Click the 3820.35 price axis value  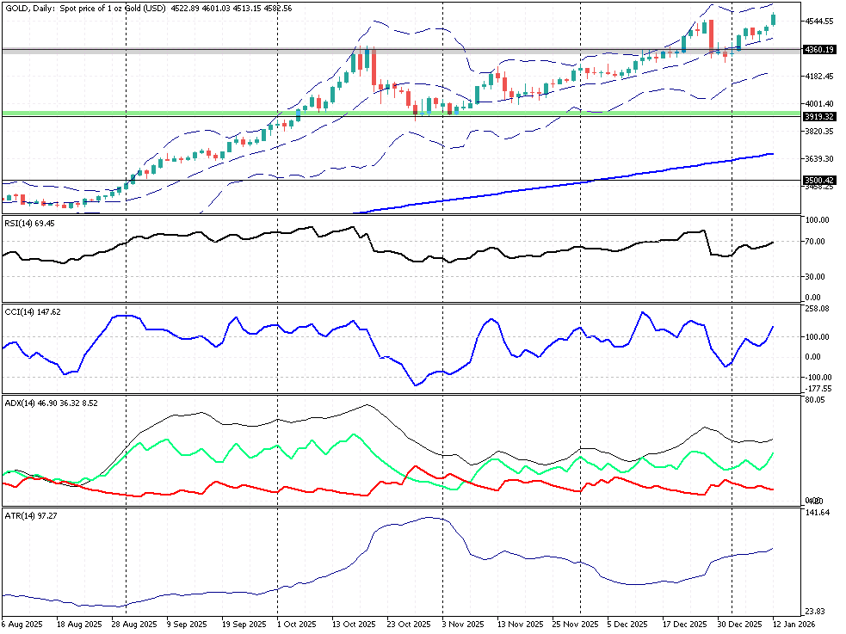818,132
